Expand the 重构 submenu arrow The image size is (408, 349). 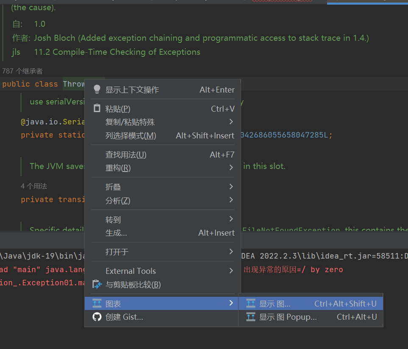231,167
